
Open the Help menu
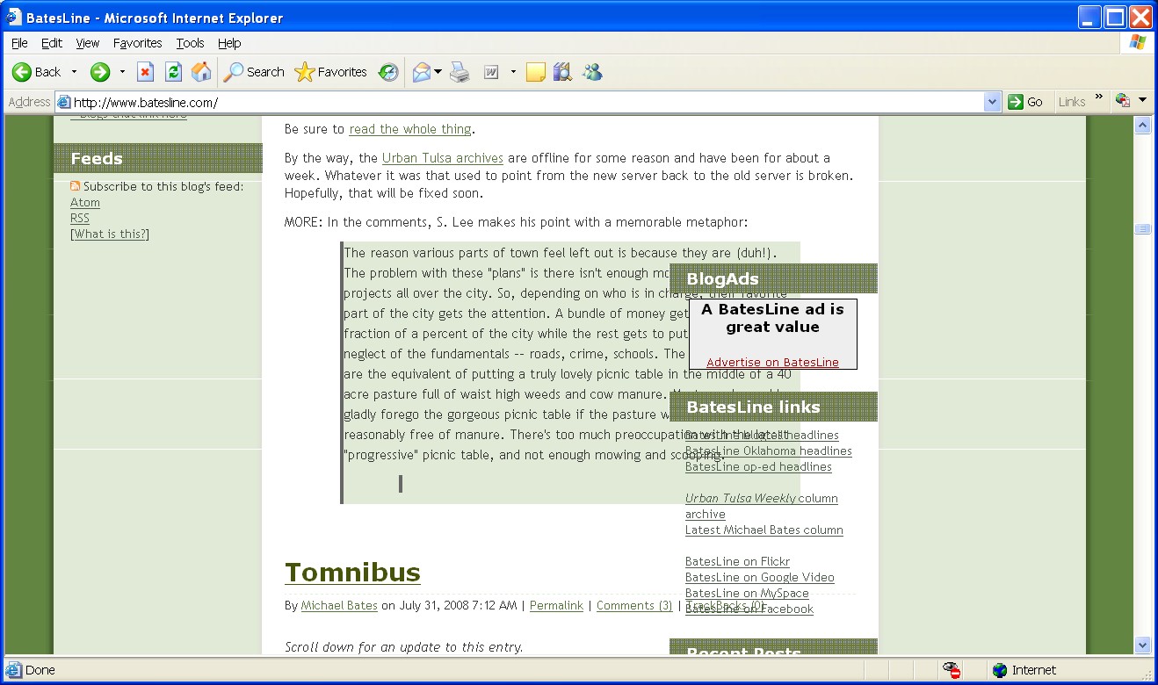tap(229, 43)
